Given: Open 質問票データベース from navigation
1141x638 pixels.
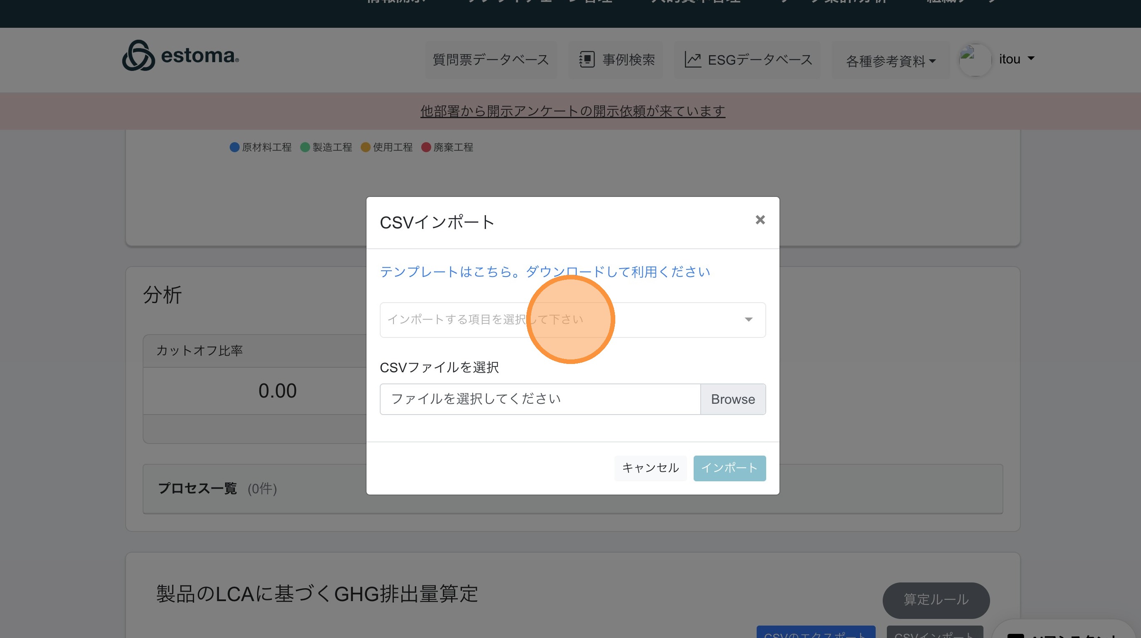Looking at the screenshot, I should 490,59.
